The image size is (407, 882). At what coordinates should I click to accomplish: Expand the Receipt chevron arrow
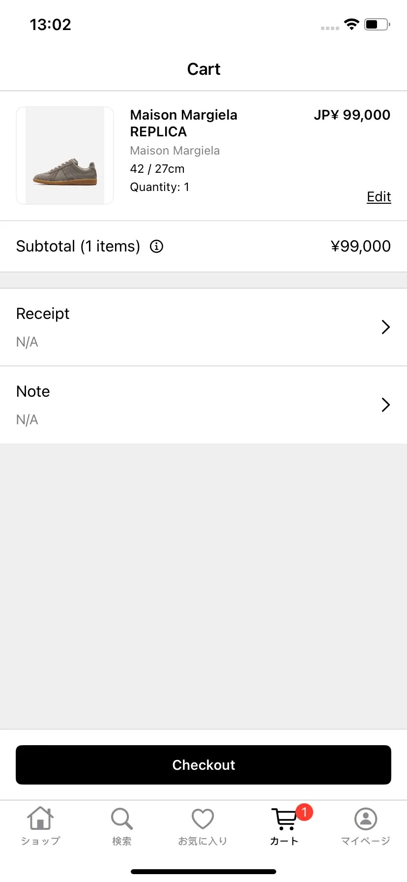pyautogui.click(x=386, y=327)
